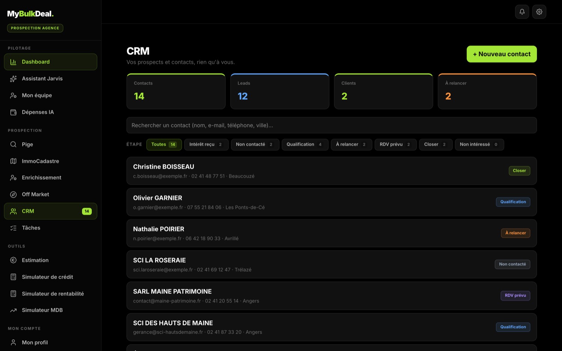Viewport: 562px width, 351px height.
Task: Filter by Non intéressé stage
Action: (480, 145)
